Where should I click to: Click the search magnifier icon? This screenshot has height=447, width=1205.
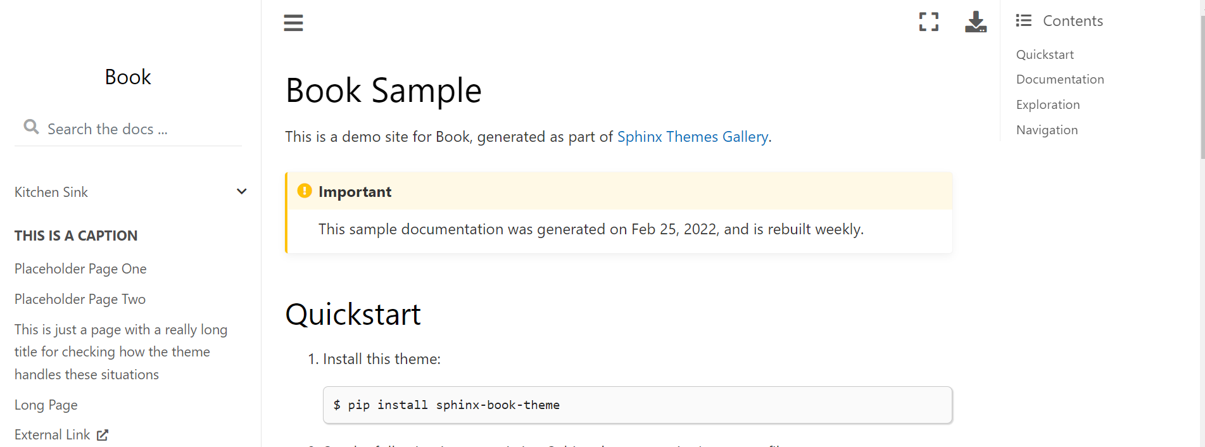pos(31,127)
